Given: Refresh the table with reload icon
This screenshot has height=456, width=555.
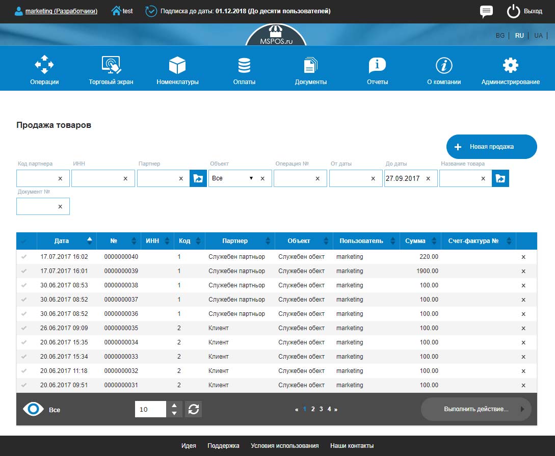Looking at the screenshot, I should tap(194, 409).
